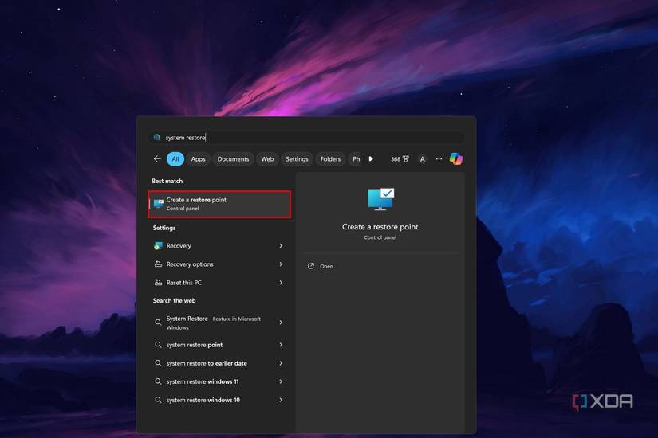658x438 pixels.
Task: Click the monitor icon beside Create a restore point
Action: click(x=158, y=204)
